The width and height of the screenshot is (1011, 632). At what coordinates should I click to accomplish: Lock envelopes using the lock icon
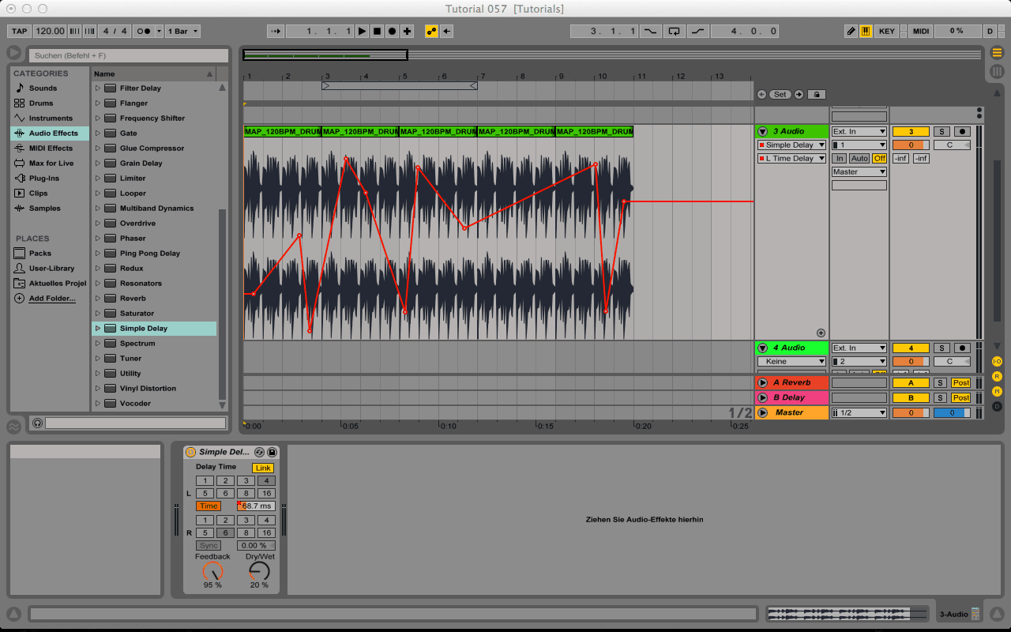coord(816,94)
